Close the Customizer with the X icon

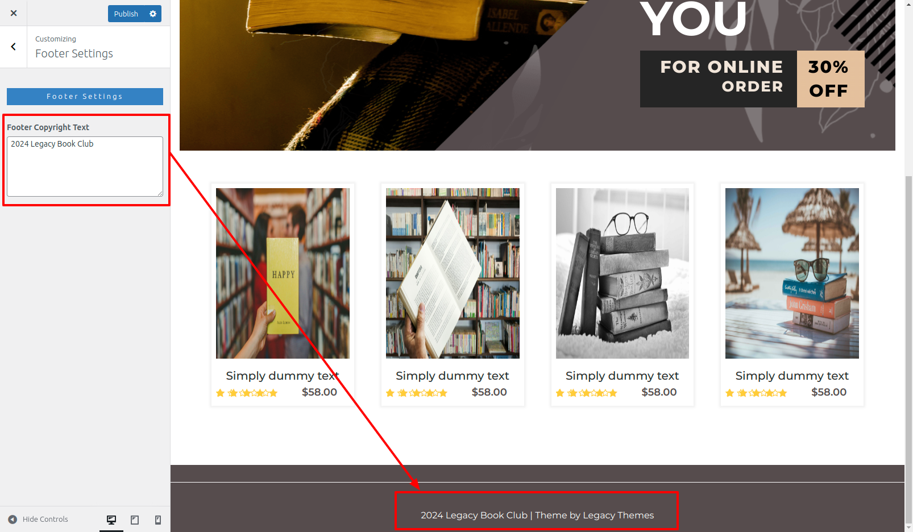(x=14, y=13)
